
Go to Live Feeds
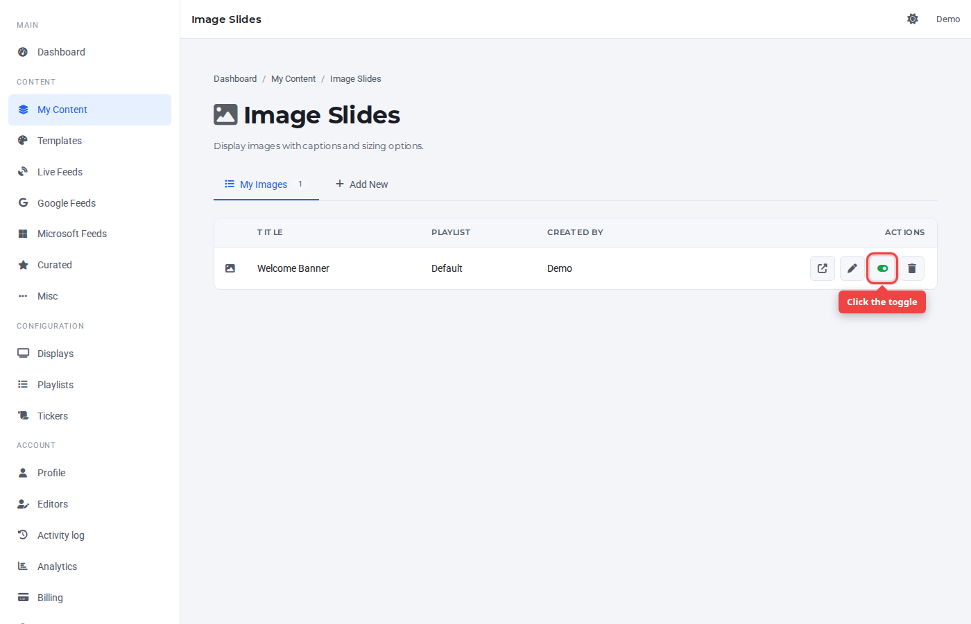coord(89,172)
